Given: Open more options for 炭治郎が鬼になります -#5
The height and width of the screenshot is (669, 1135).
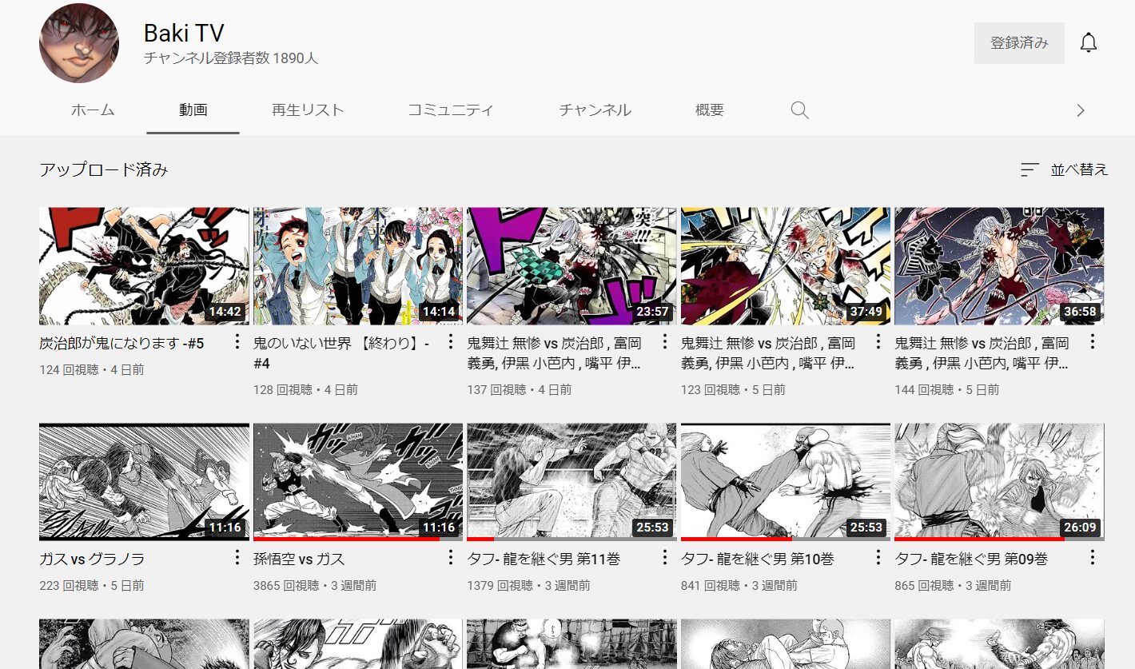Looking at the screenshot, I should (x=237, y=342).
